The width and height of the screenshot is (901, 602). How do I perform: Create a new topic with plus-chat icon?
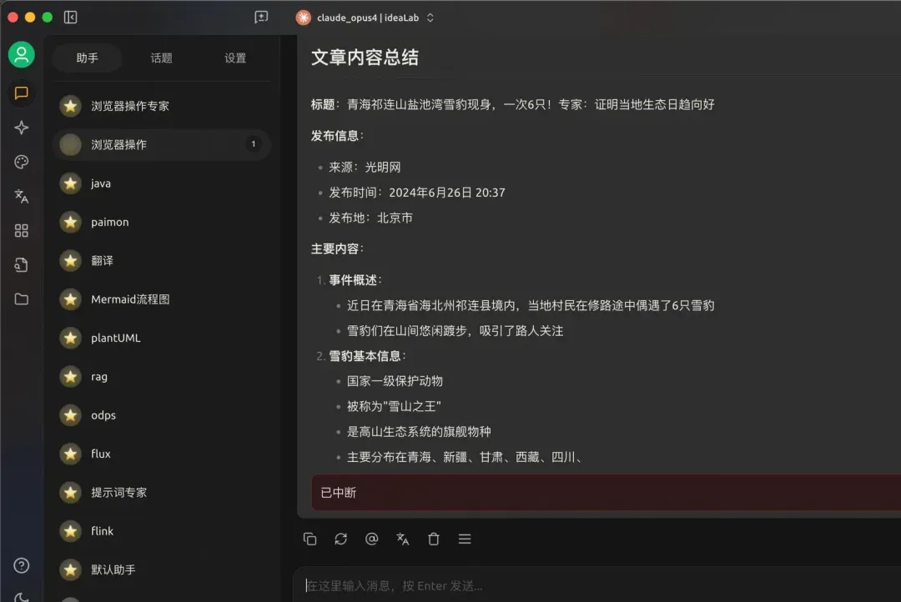coord(261,18)
